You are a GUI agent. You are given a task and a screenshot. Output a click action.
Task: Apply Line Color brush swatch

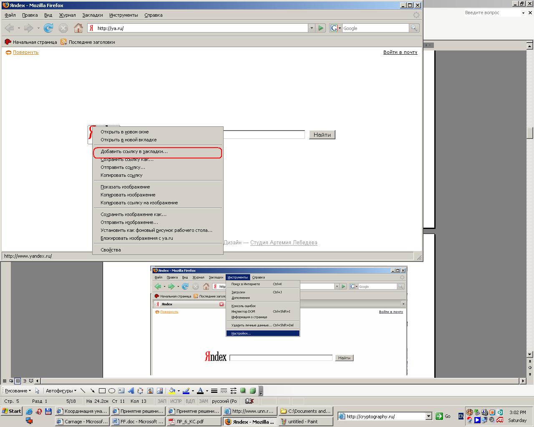coord(186,391)
